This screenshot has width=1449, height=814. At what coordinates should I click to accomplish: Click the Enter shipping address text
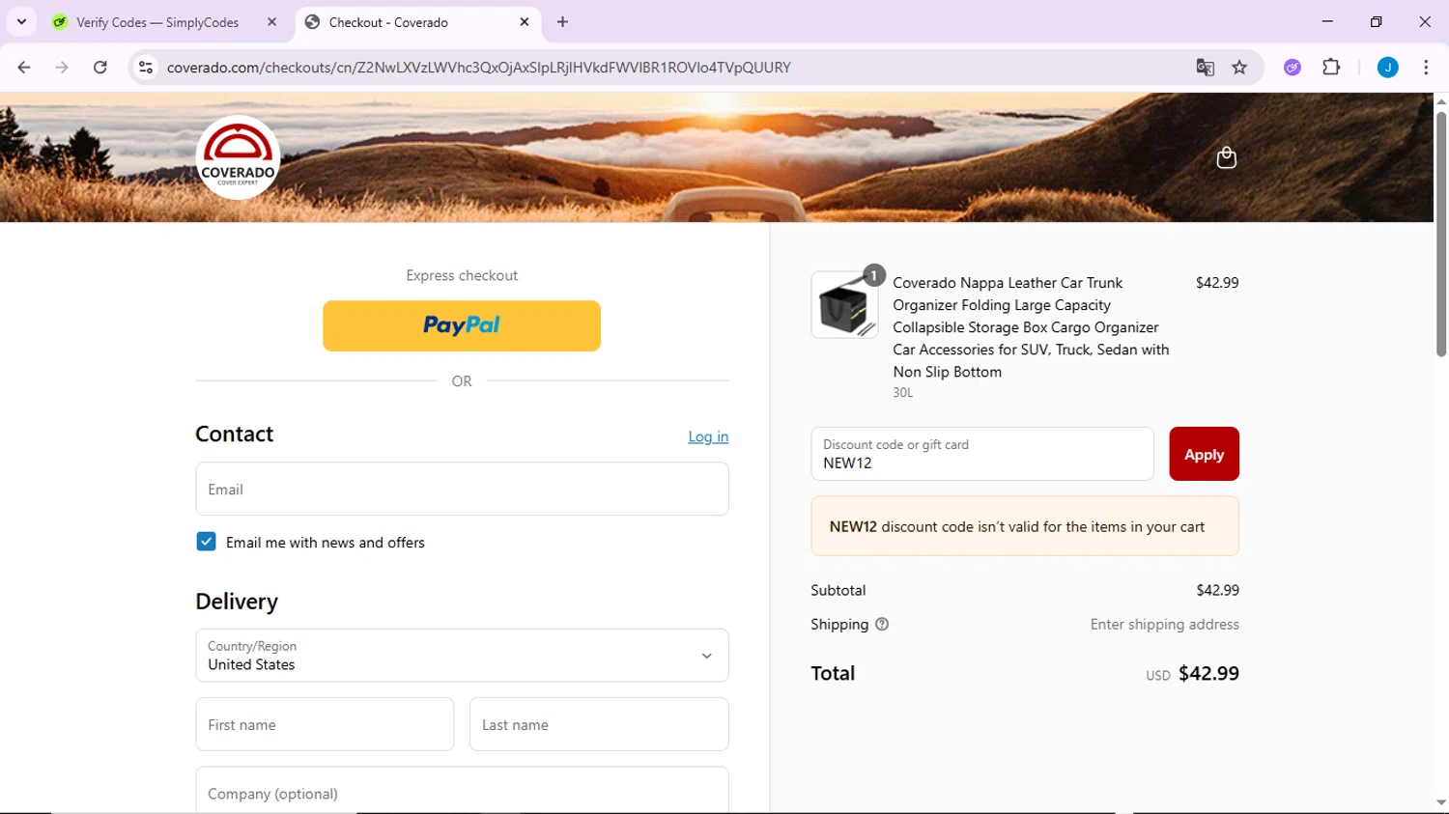(1164, 625)
